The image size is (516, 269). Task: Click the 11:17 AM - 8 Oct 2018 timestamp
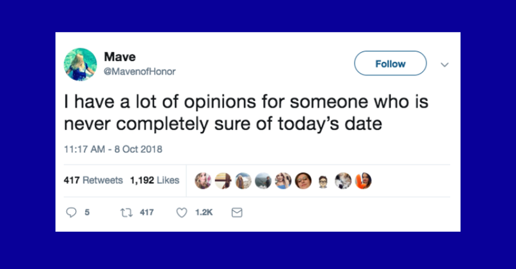click(x=113, y=149)
